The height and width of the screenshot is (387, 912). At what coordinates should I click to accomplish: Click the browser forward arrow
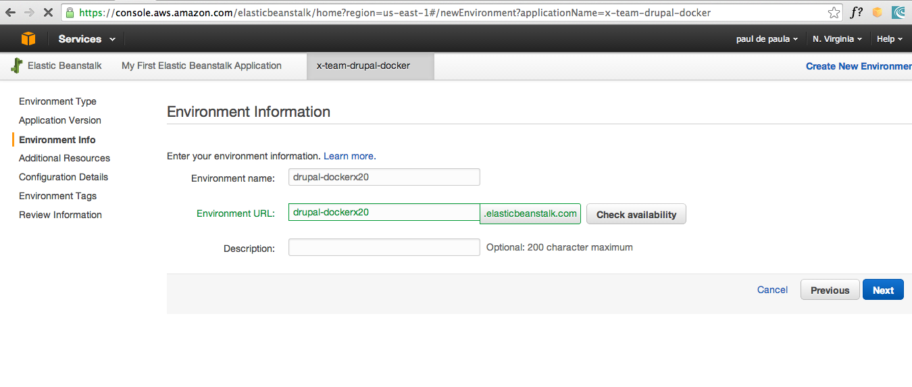coord(30,12)
